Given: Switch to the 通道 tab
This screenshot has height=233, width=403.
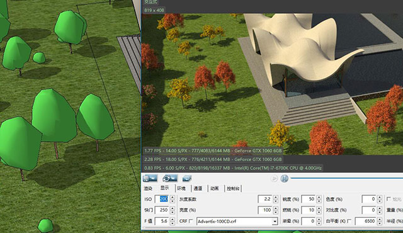Looking at the screenshot, I should click(x=198, y=188).
